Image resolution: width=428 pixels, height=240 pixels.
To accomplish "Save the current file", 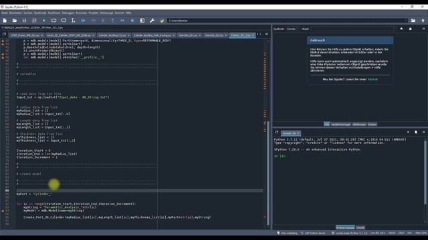I will 24,21.
